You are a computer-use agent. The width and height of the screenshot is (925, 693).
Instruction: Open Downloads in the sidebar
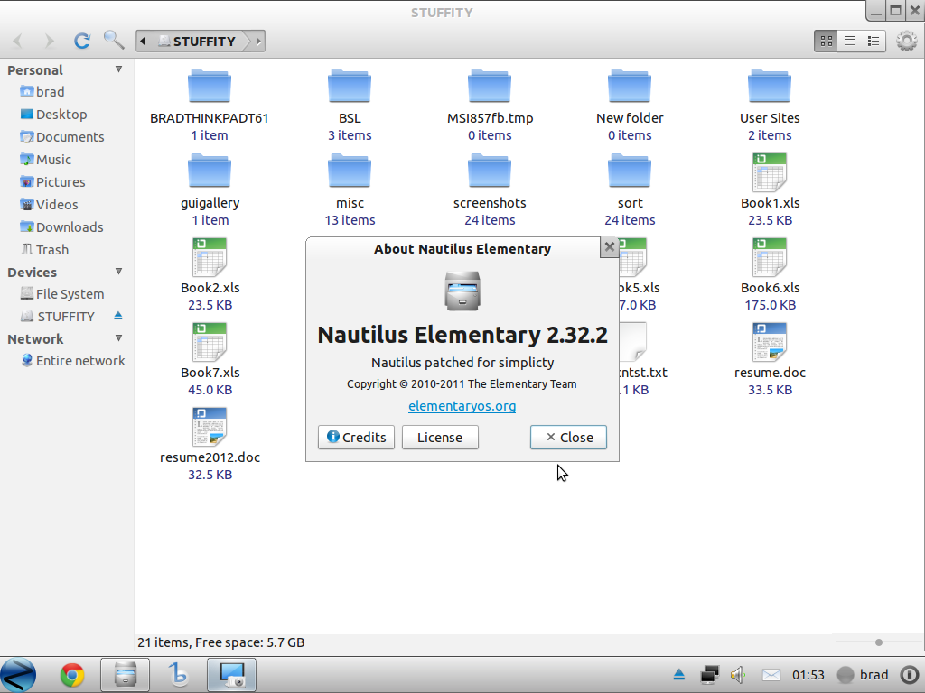pos(61,226)
